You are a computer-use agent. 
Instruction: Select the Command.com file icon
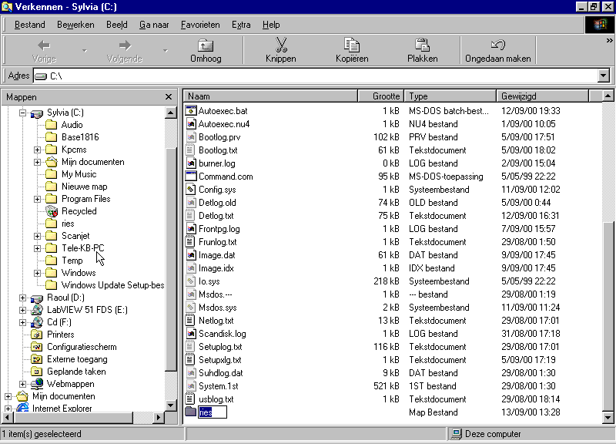pyautogui.click(x=192, y=177)
